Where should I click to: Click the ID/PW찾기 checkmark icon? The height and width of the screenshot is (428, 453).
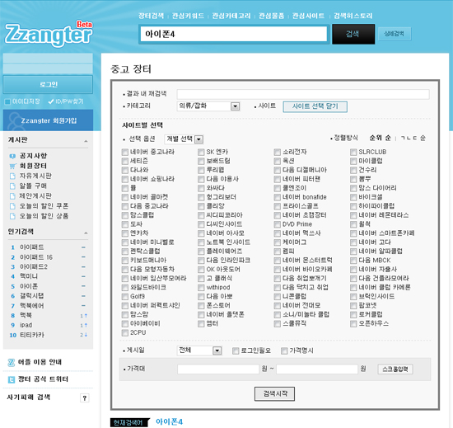click(51, 101)
